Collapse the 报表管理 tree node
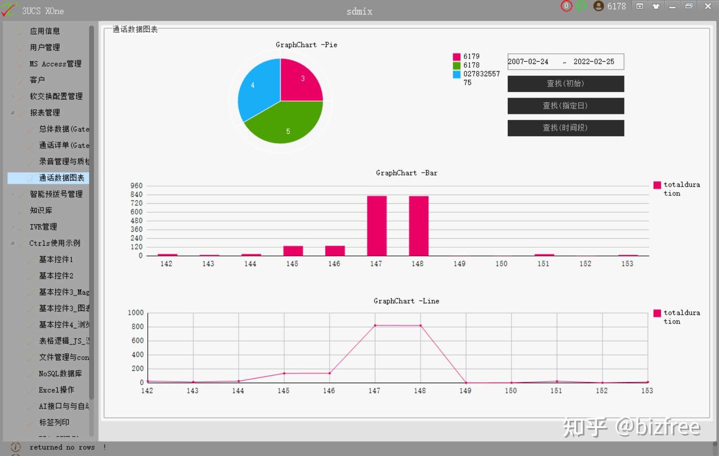 coord(12,113)
